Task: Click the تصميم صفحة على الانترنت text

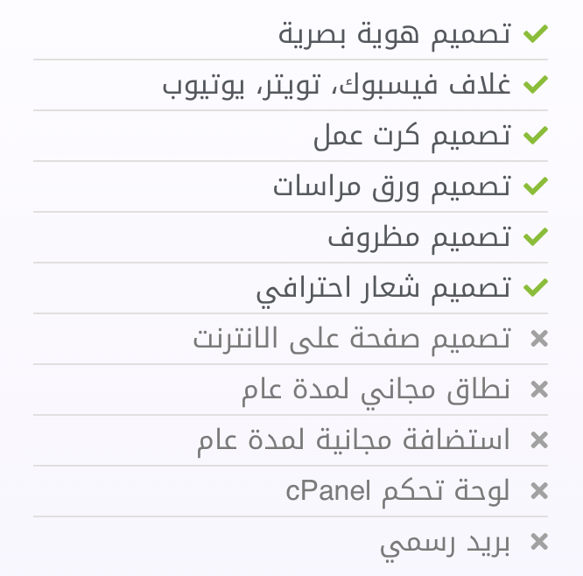Action: [x=352, y=339]
